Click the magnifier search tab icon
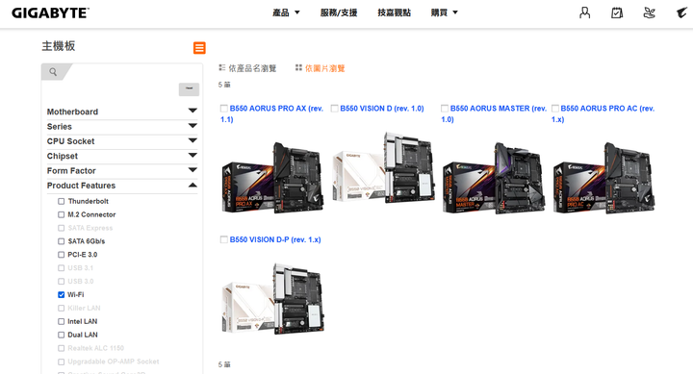Viewport: 693px width, 374px height. [x=53, y=71]
